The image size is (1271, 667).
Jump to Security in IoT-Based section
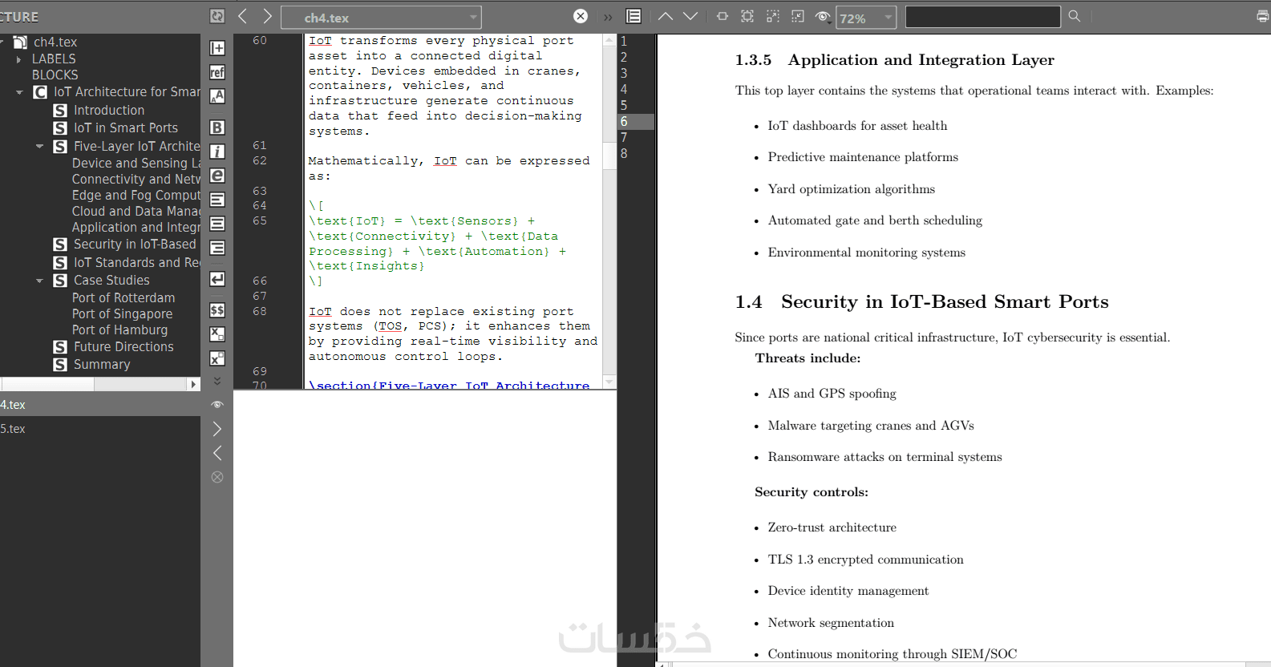[135, 245]
